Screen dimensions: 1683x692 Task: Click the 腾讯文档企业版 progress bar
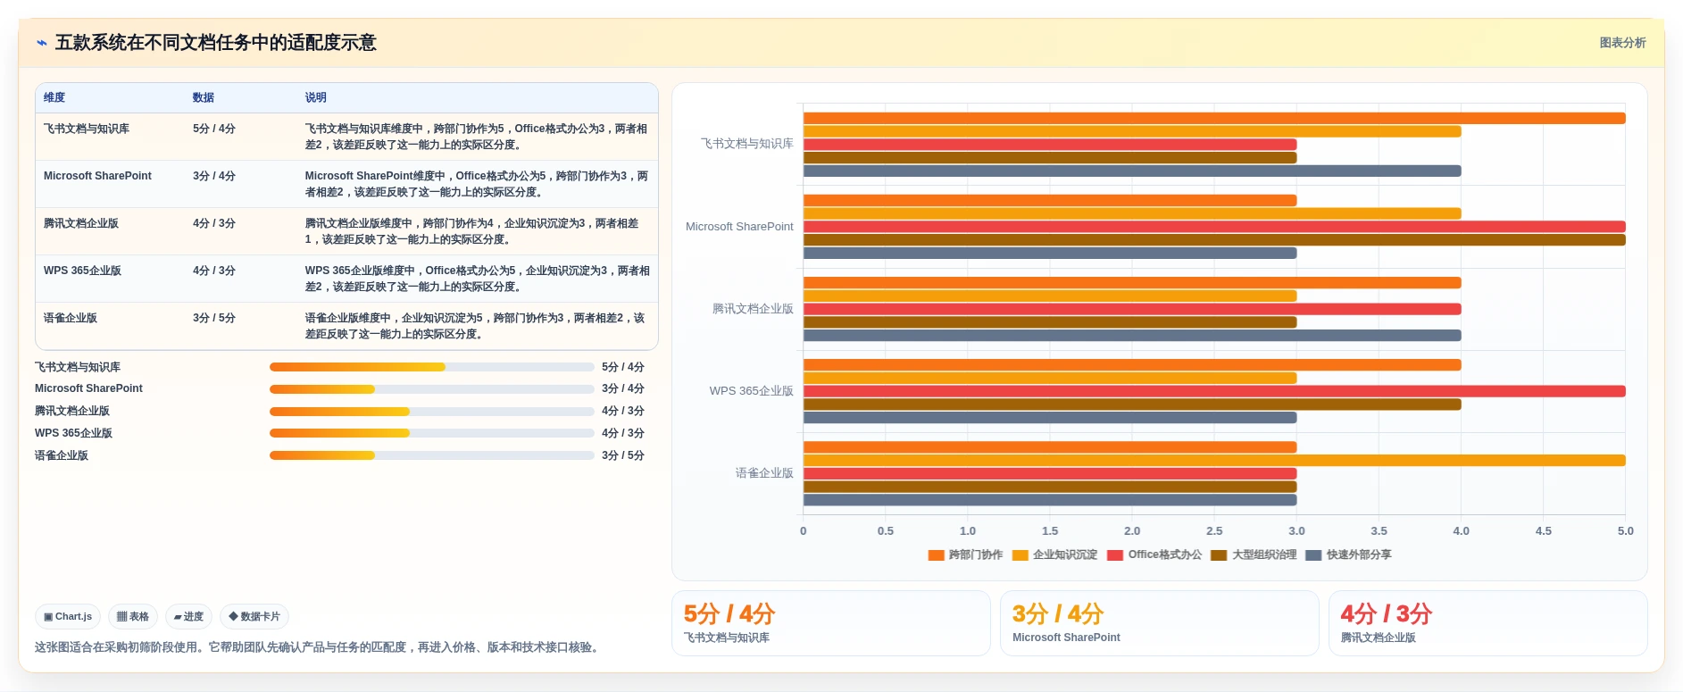[x=432, y=412]
